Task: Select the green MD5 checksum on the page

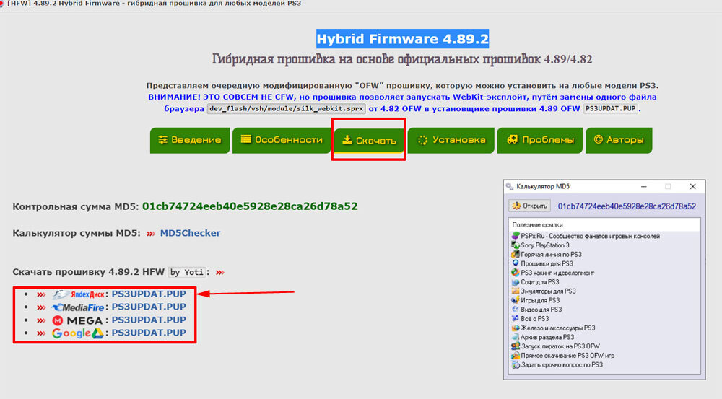Action: coord(250,206)
